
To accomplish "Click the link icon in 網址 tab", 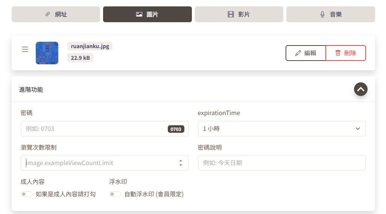I will pos(47,14).
